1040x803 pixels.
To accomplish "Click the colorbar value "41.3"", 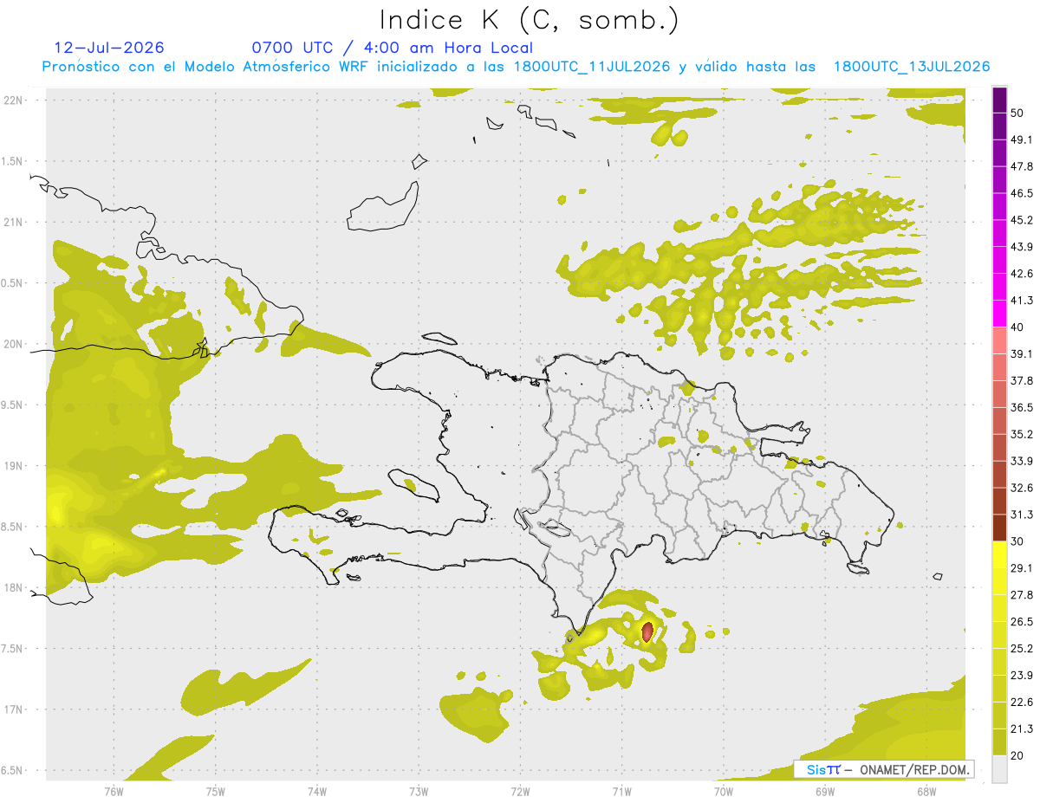I will coord(1022,301).
